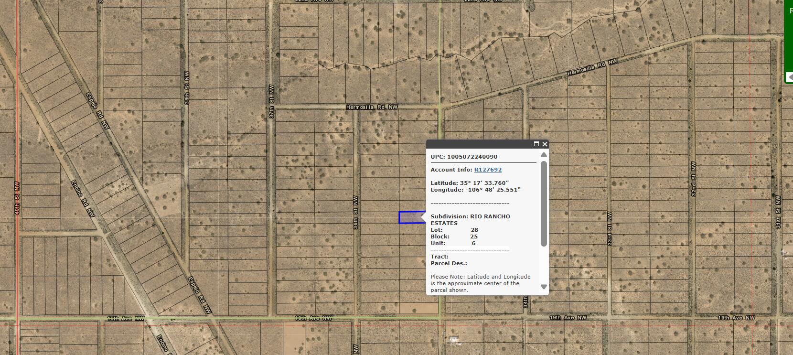The width and height of the screenshot is (793, 355).
Task: Click the popup's dark title bar
Action: [x=478, y=144]
